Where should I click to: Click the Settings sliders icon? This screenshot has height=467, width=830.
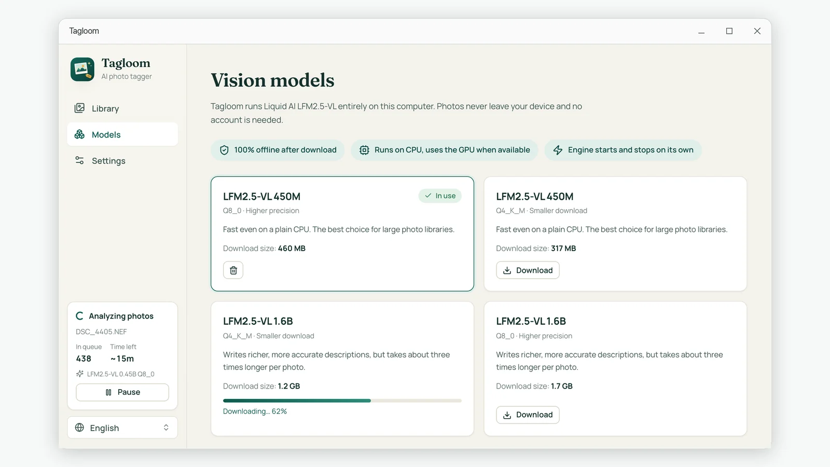(79, 160)
